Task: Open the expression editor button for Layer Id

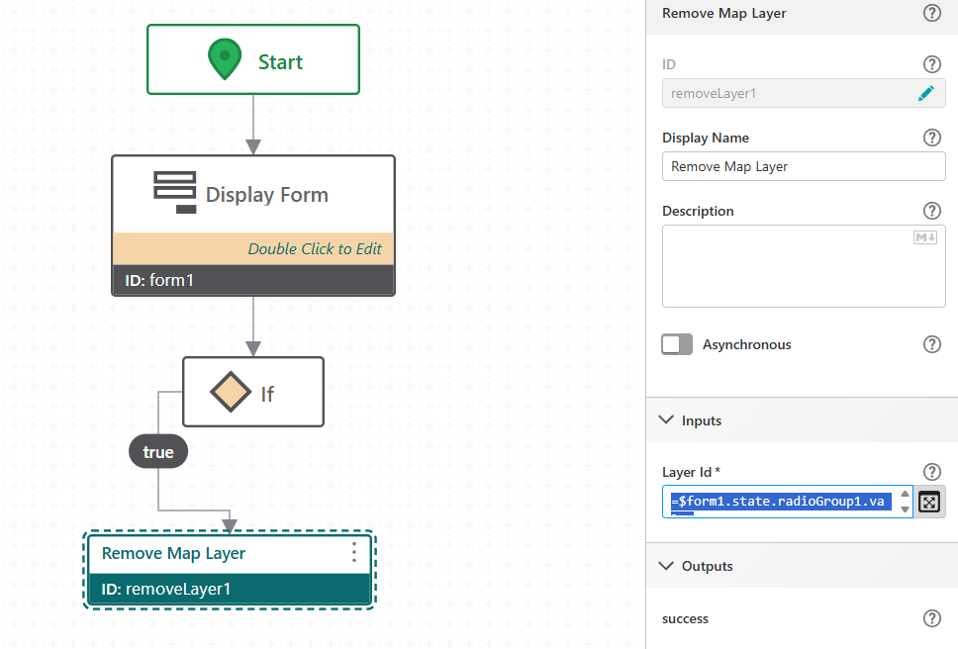Action: pyautogui.click(x=929, y=502)
